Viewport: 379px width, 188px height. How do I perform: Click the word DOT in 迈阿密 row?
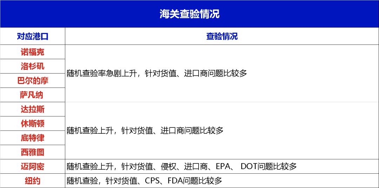(x=248, y=167)
